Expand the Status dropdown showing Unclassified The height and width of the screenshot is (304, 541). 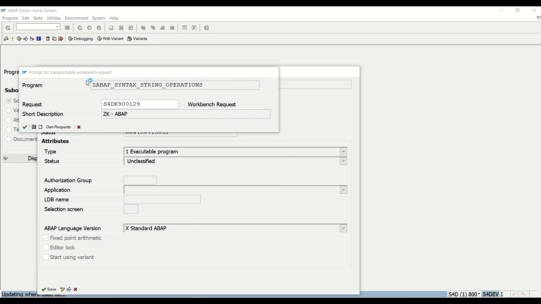[343, 161]
